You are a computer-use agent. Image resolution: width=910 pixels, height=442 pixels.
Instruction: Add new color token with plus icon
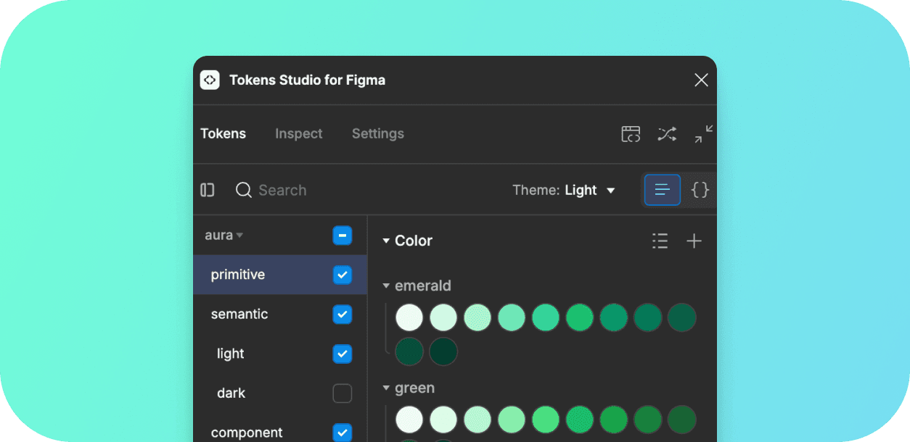[x=694, y=241]
